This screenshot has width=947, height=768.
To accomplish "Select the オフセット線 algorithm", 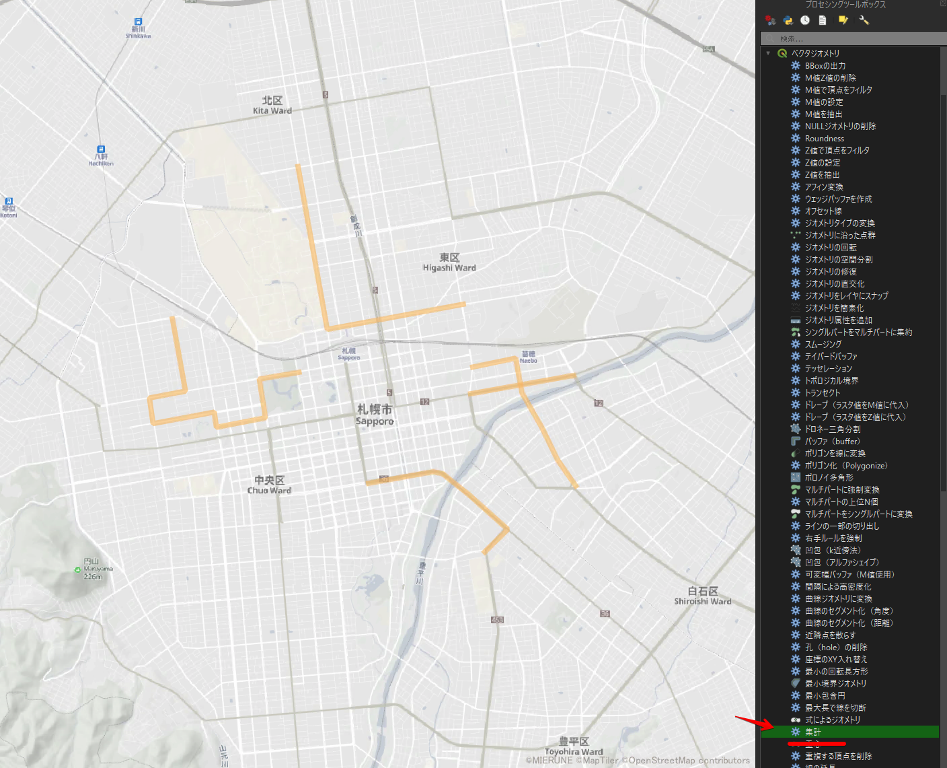I will point(823,211).
